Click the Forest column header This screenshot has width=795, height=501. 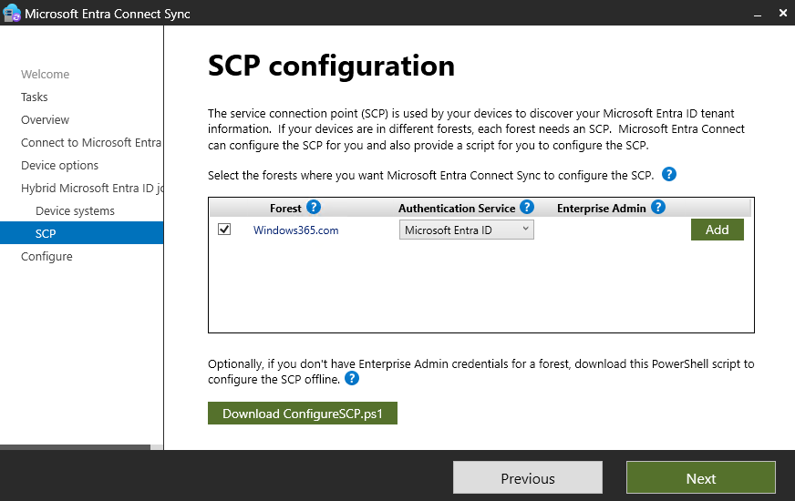tap(285, 209)
